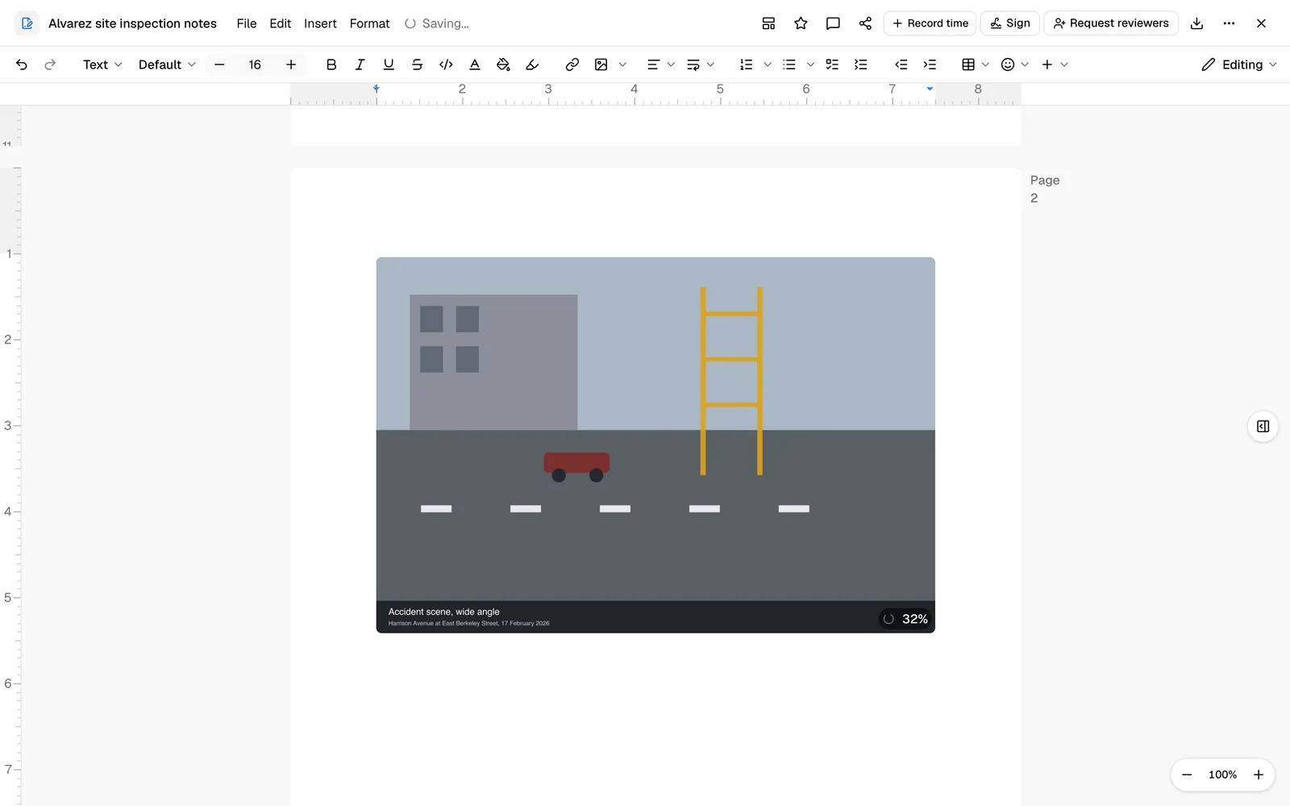Click the Accident scene, wide angle caption
1290x806 pixels.
443,612
